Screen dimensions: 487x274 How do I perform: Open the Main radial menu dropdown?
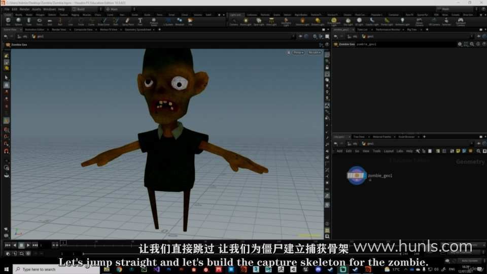click(x=120, y=9)
